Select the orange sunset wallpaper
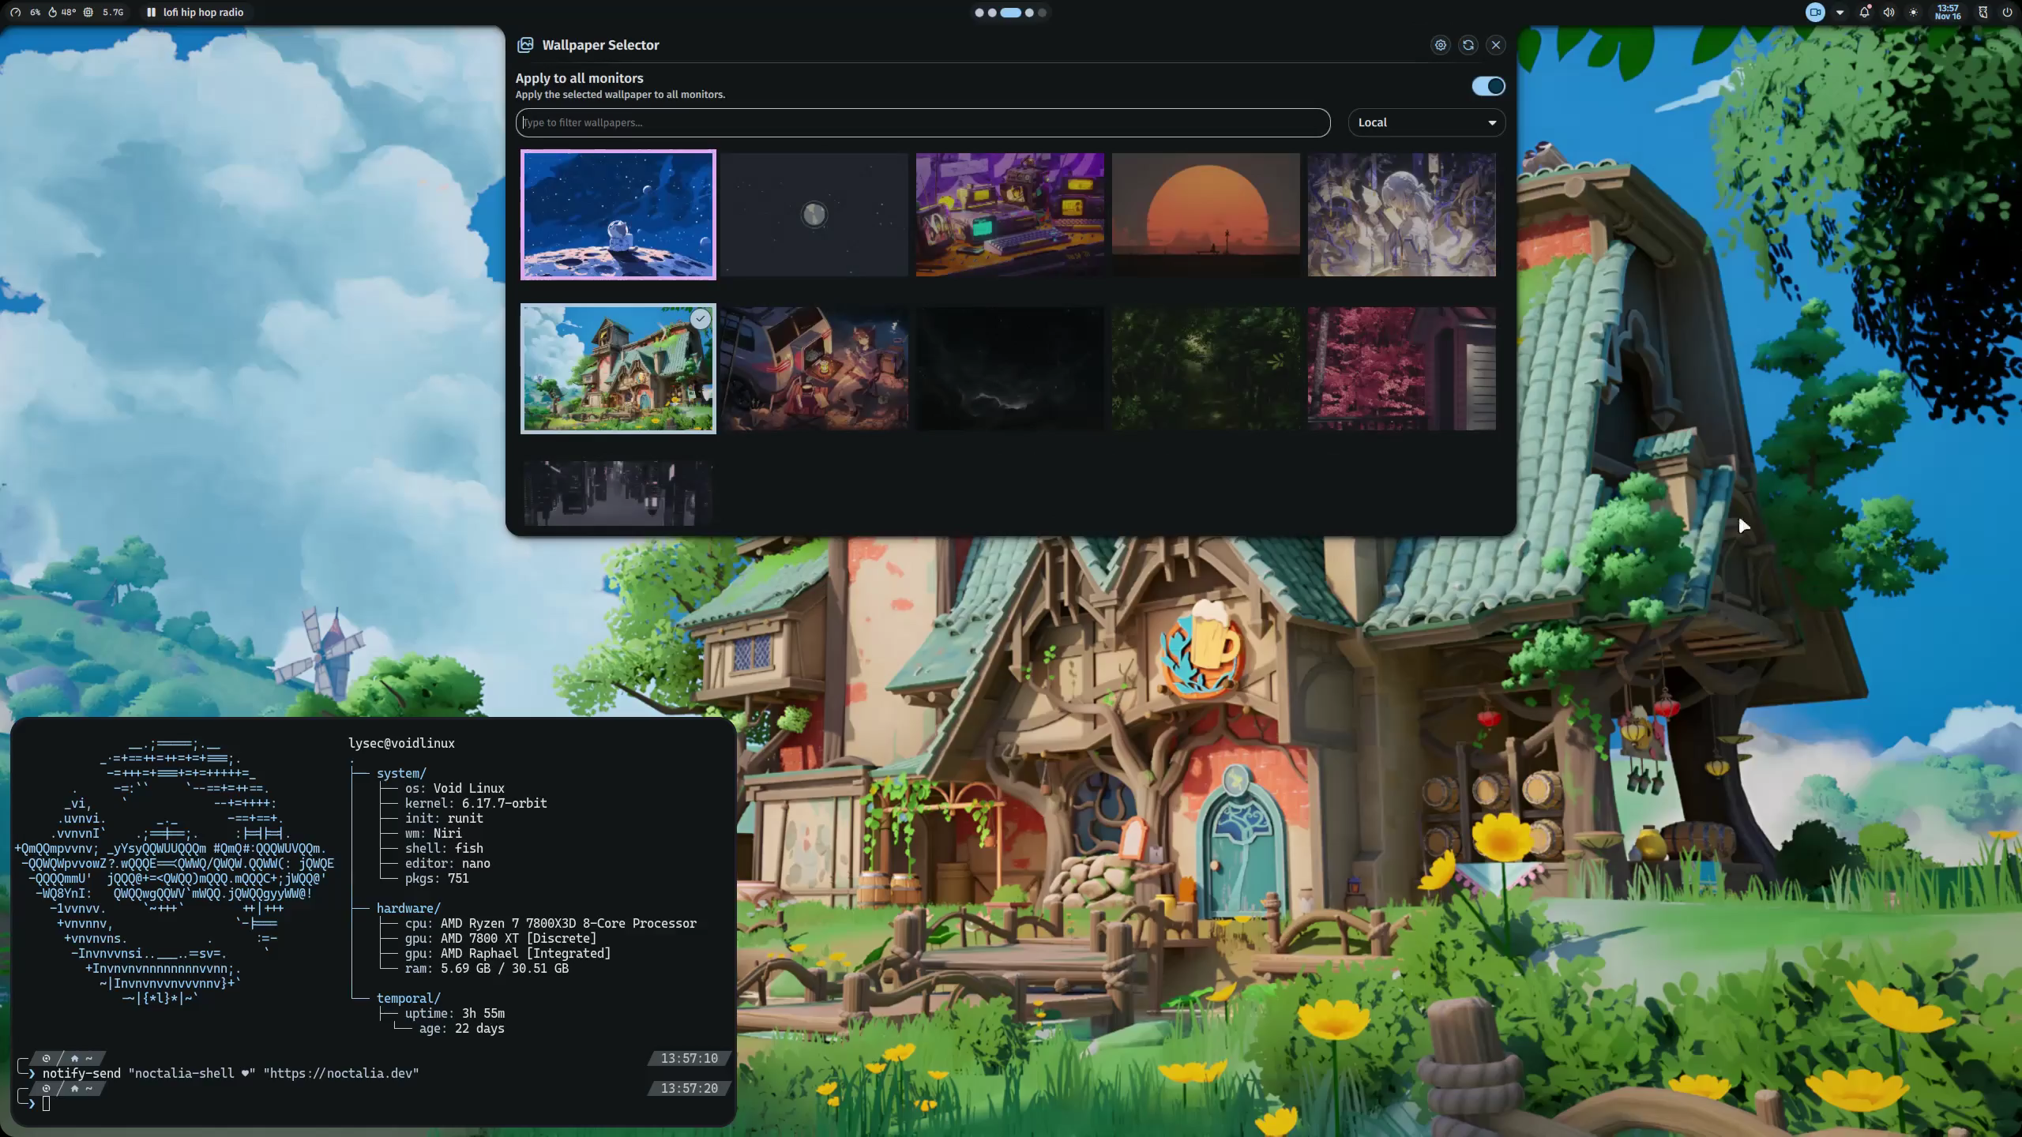This screenshot has width=2022, height=1137. pyautogui.click(x=1205, y=214)
